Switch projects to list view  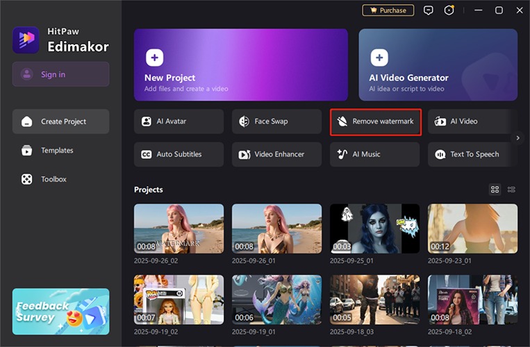(x=511, y=189)
